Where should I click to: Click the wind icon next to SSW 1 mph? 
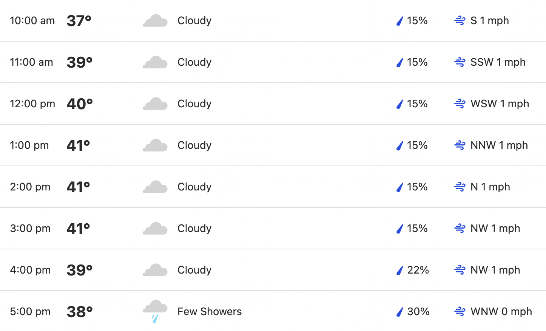pos(460,62)
